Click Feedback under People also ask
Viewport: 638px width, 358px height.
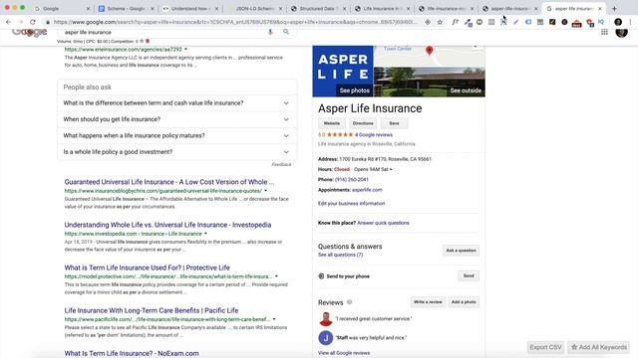tap(281, 164)
